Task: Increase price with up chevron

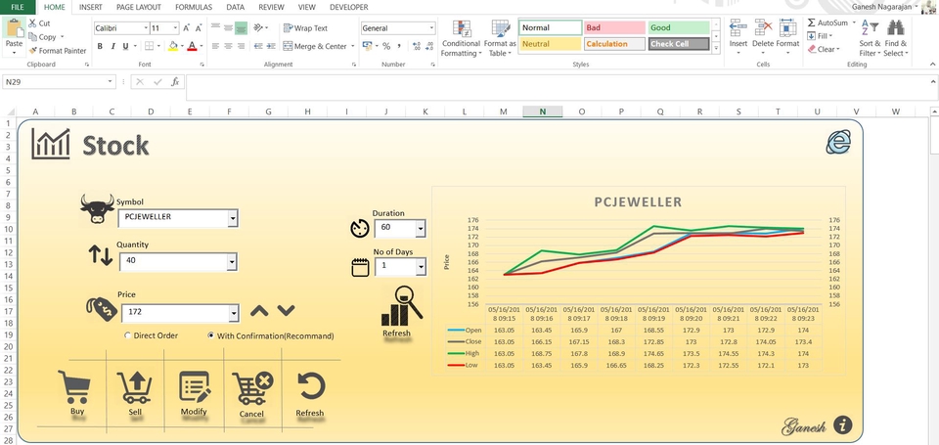Action: pyautogui.click(x=259, y=311)
